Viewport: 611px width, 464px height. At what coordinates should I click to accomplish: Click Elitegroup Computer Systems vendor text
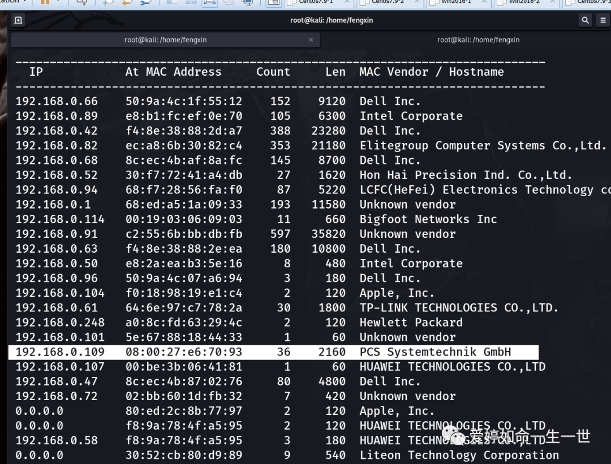(x=483, y=146)
